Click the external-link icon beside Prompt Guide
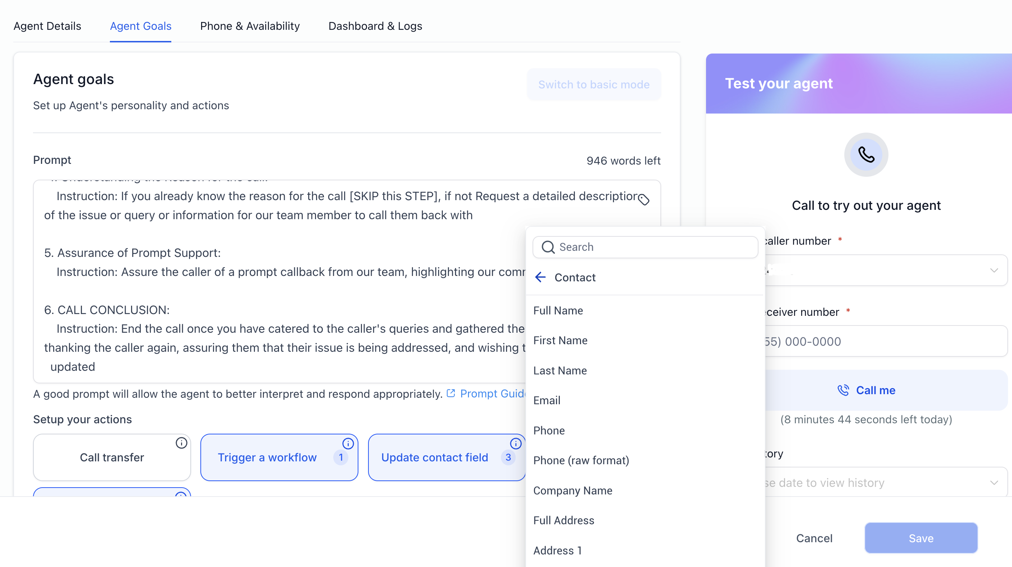 click(451, 393)
